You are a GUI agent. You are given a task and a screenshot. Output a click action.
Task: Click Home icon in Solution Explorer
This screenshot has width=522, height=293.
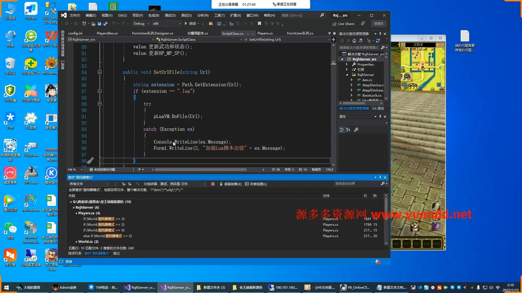(354, 41)
